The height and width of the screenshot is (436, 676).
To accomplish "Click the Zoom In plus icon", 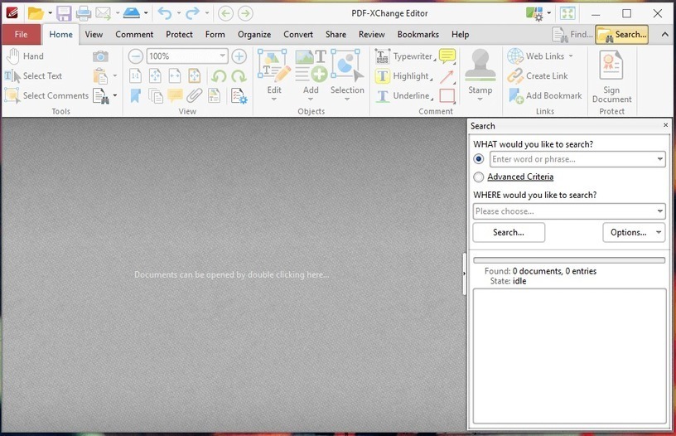I will coord(239,56).
